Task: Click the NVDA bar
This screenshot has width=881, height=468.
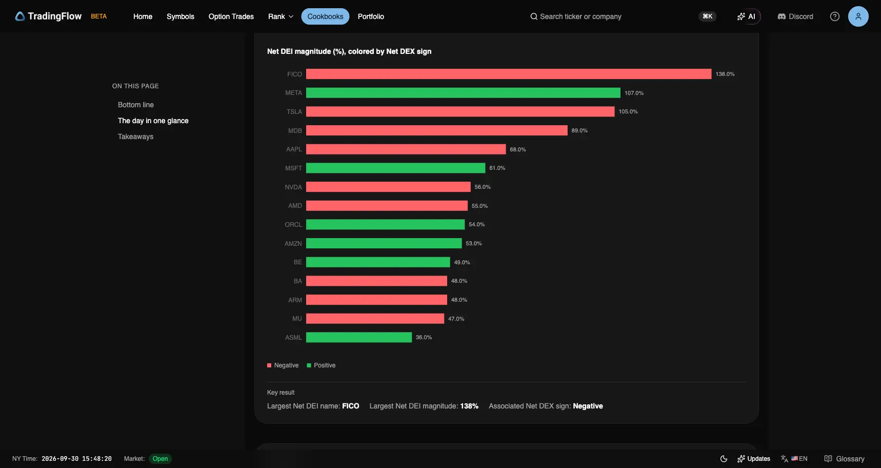Action: [x=388, y=187]
